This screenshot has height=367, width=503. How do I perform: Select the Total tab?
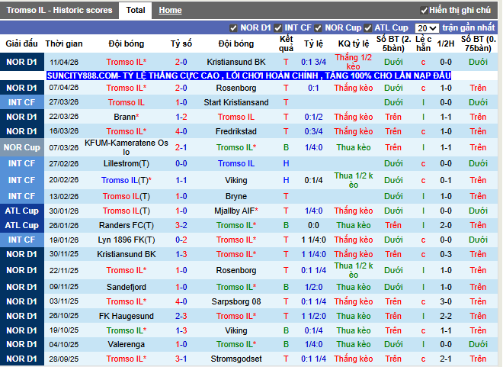coord(136,11)
